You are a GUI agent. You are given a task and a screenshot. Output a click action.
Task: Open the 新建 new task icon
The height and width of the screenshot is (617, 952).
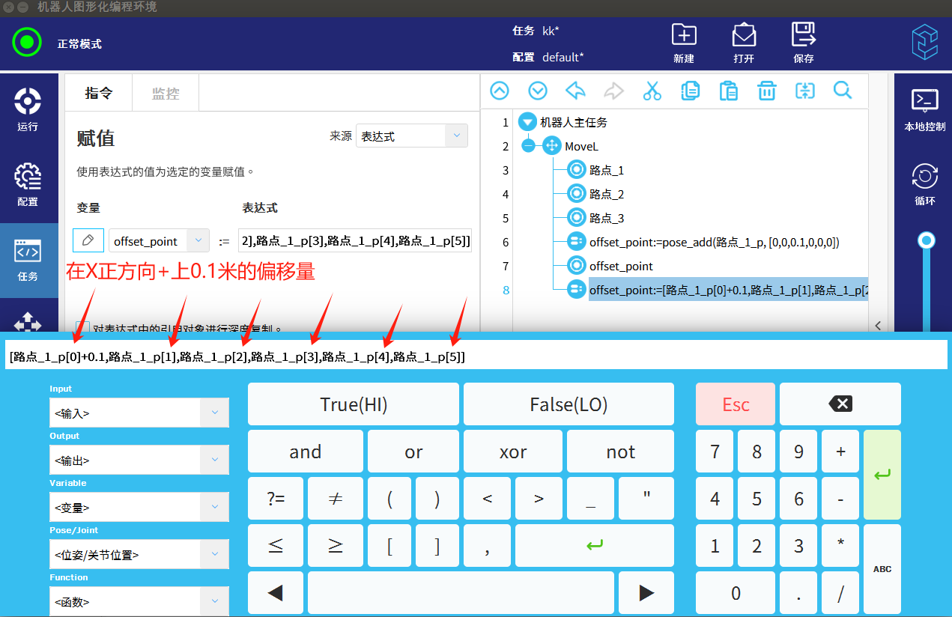click(683, 42)
